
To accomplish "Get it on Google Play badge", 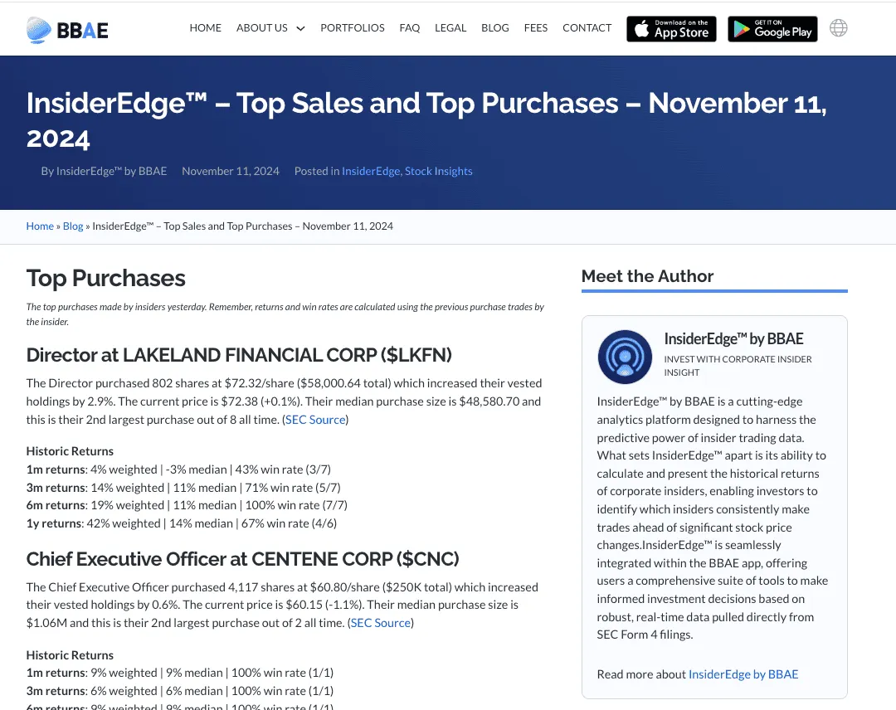I will click(772, 28).
